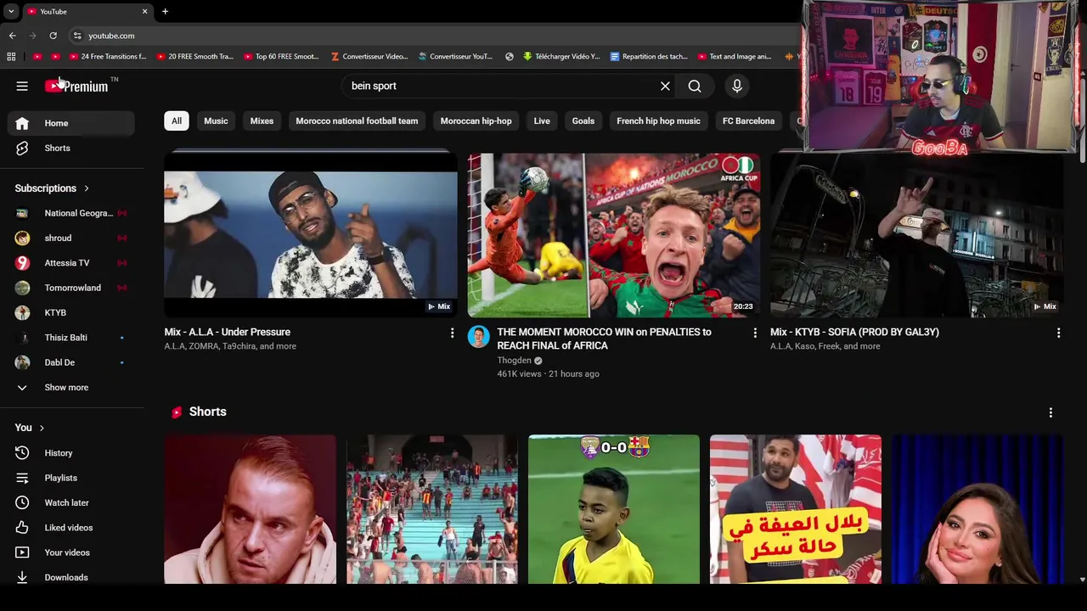Open Convertisseur Video bookmark
The width and height of the screenshot is (1087, 611).
point(369,57)
